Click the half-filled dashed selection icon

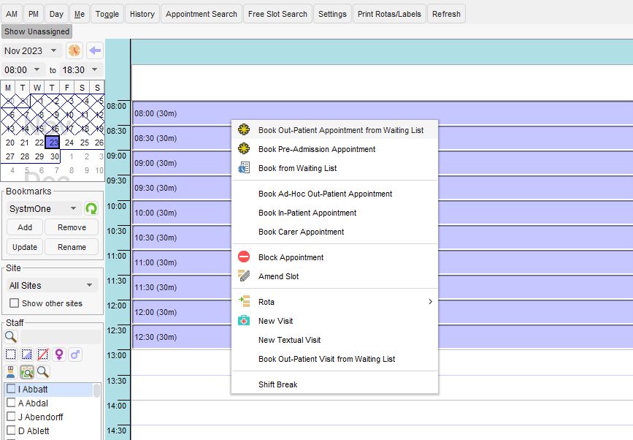26,354
